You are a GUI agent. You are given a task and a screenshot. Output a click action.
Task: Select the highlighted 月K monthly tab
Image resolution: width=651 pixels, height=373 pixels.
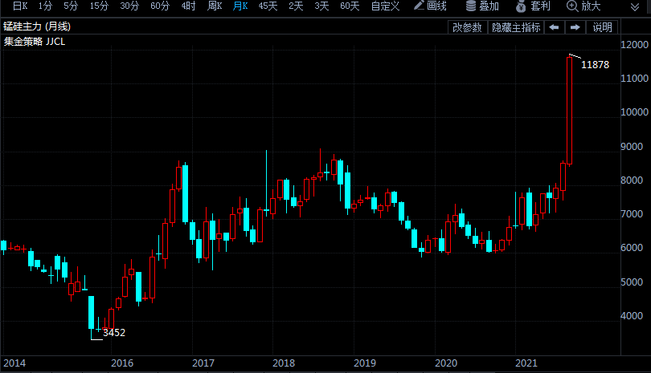point(240,6)
